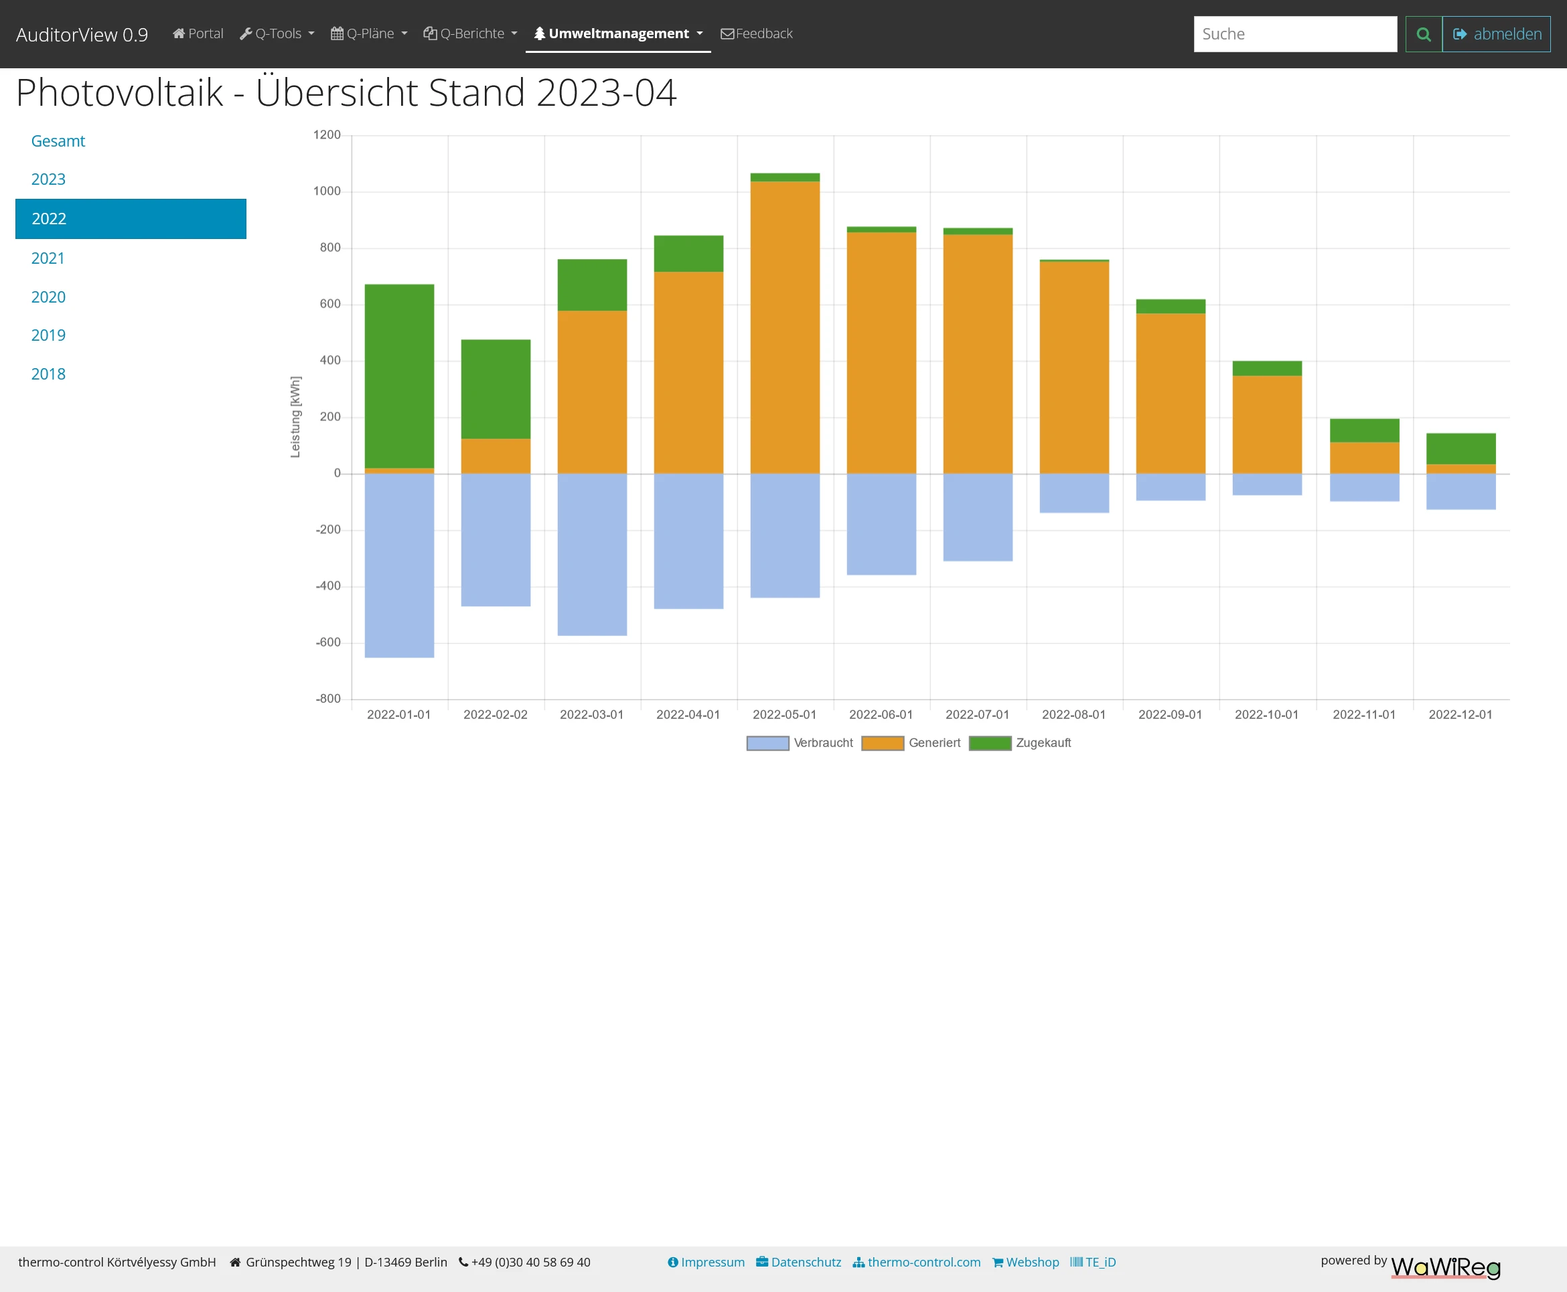Select year 2023 in sidebar
1567x1292 pixels.
(x=48, y=179)
